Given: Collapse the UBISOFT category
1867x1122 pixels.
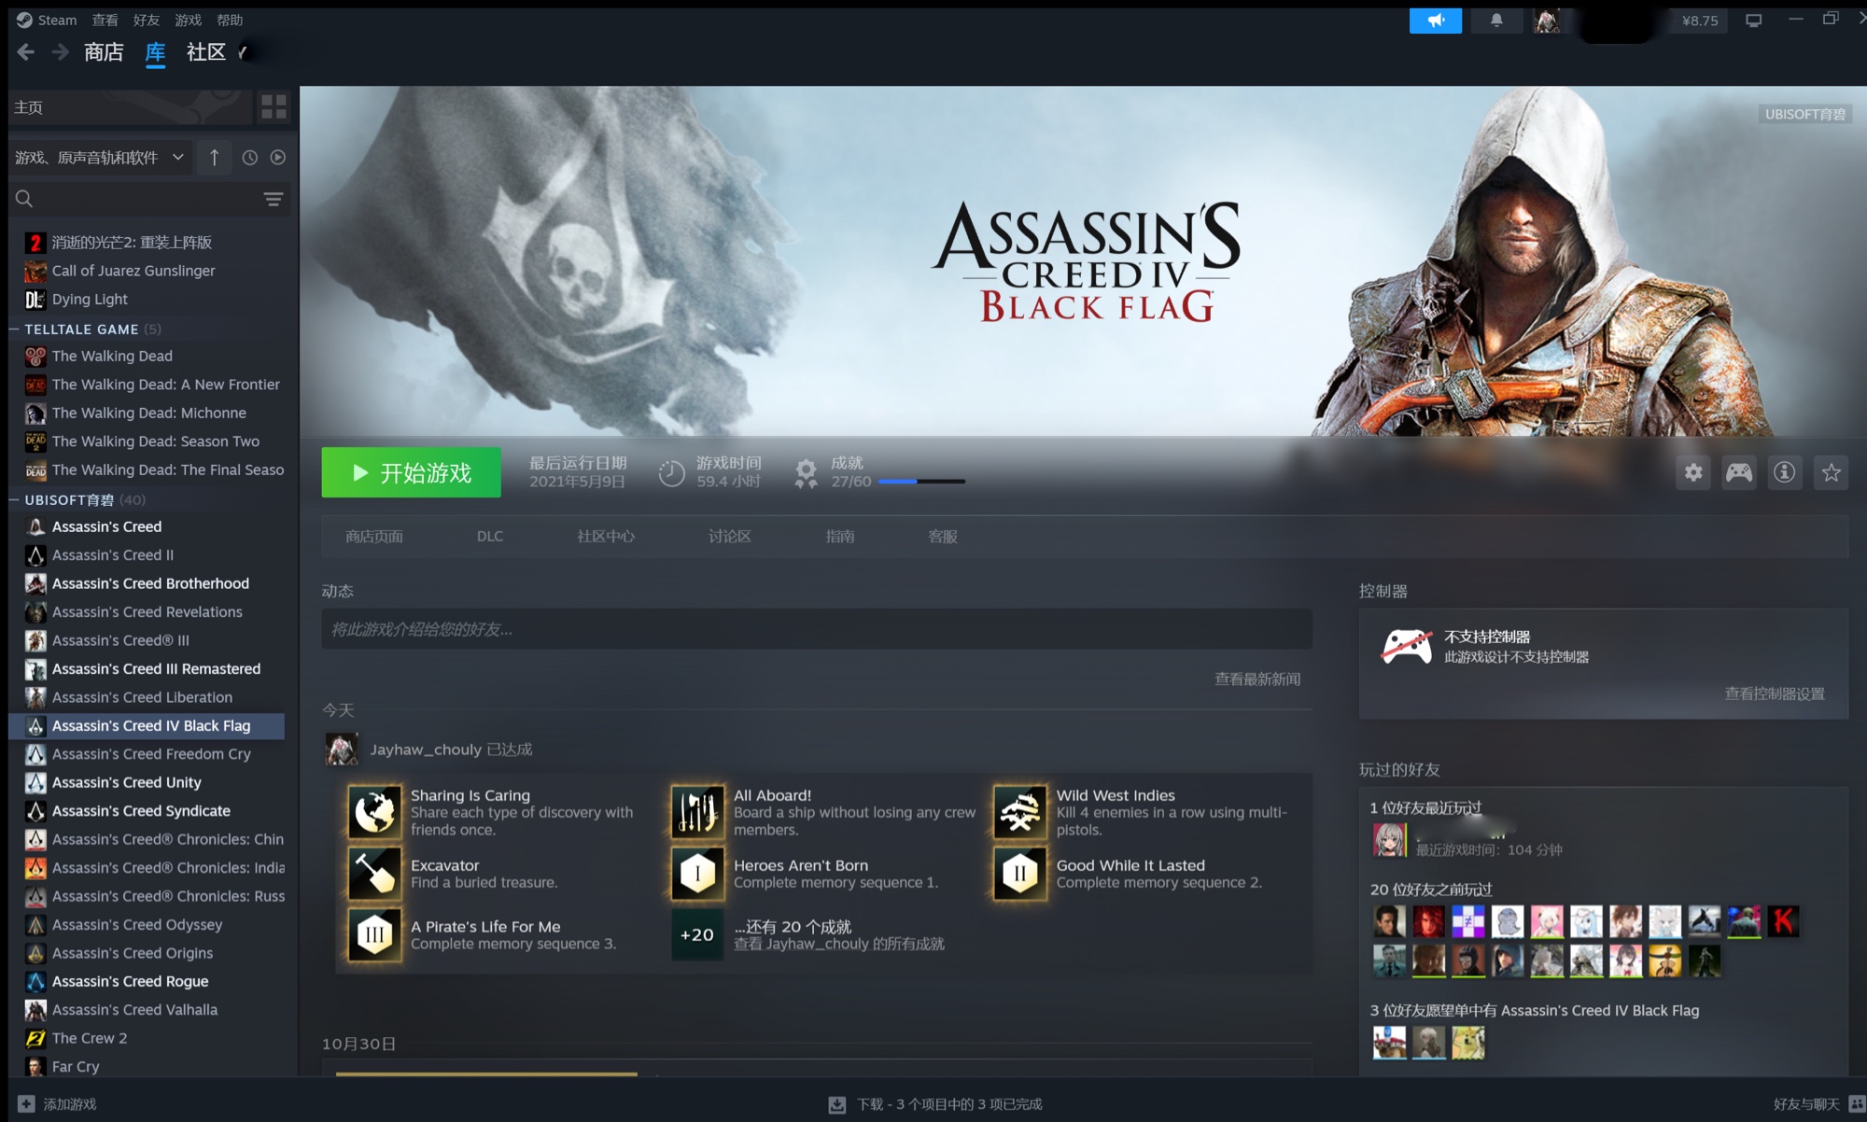Looking at the screenshot, I should coord(14,500).
